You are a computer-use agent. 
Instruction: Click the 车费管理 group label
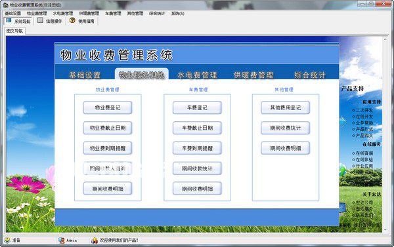pos(198,90)
